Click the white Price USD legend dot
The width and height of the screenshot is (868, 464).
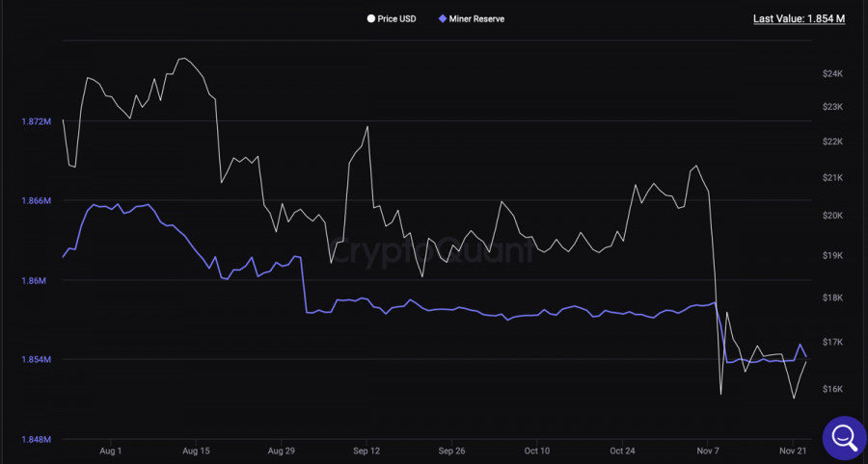(x=371, y=18)
